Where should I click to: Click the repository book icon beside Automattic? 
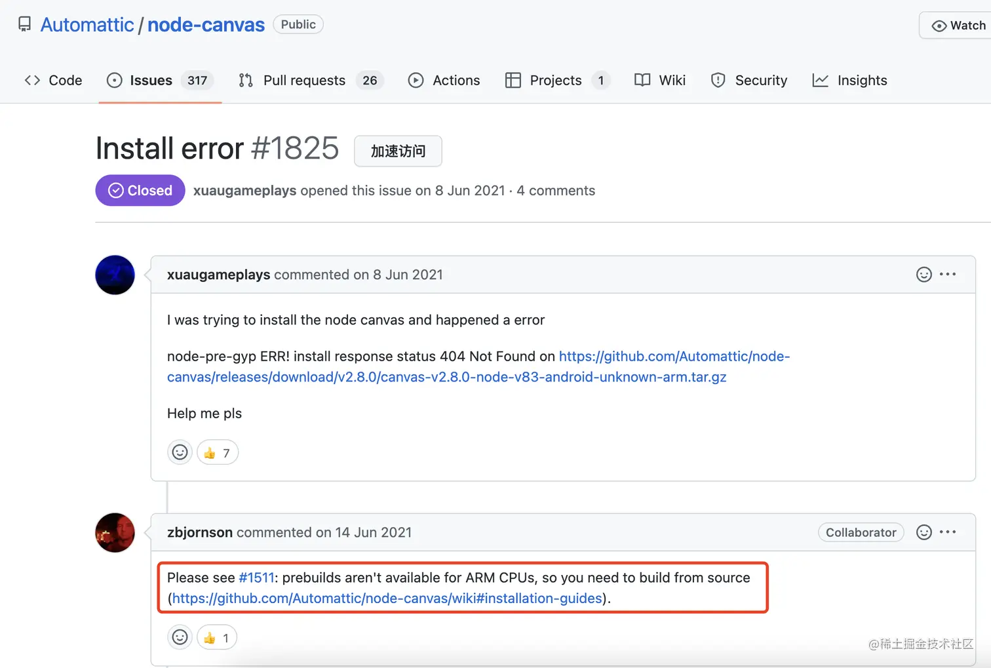pyautogui.click(x=24, y=25)
